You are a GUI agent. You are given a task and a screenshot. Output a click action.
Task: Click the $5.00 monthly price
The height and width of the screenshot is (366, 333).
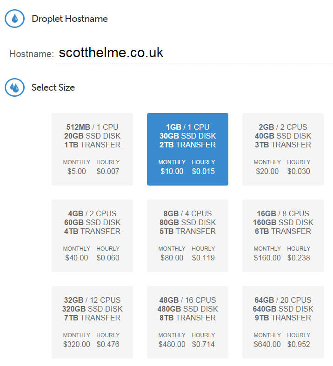(77, 171)
